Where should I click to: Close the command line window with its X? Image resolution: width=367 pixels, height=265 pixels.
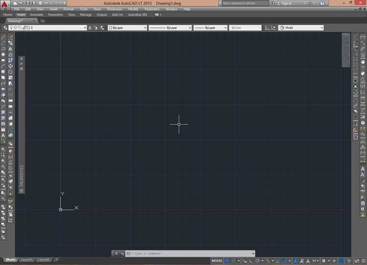(116, 253)
